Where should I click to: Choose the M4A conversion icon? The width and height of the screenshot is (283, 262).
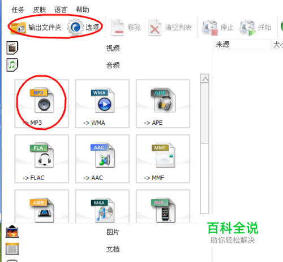point(102,207)
